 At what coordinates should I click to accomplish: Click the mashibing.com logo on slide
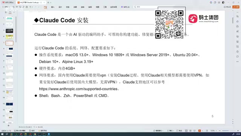pyautogui.click(x=203, y=19)
